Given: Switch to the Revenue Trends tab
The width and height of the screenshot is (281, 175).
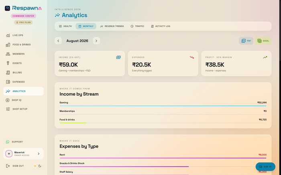Looking at the screenshot, I should pyautogui.click(x=112, y=26).
